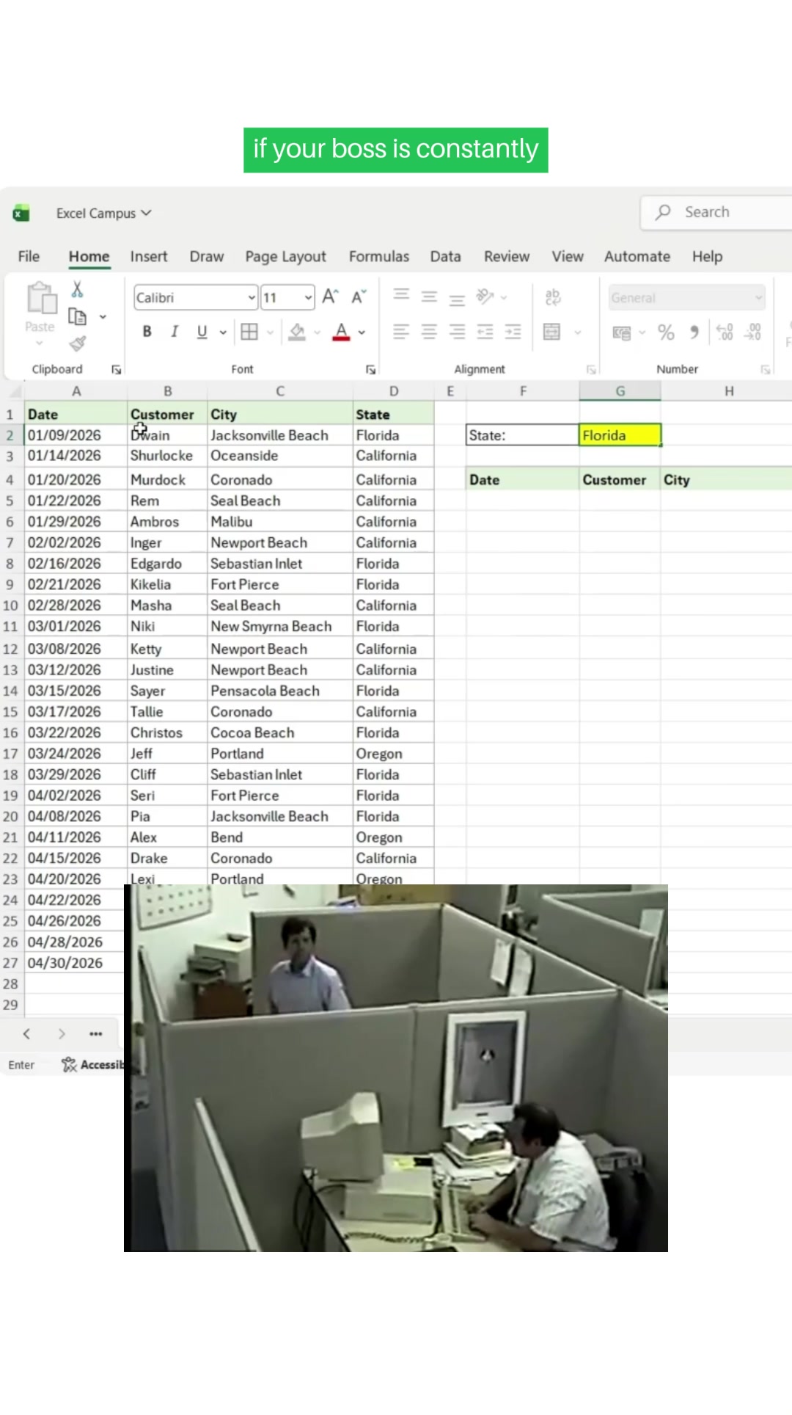The image size is (792, 1415).
Task: Click Increase Indent icon
Action: (513, 332)
